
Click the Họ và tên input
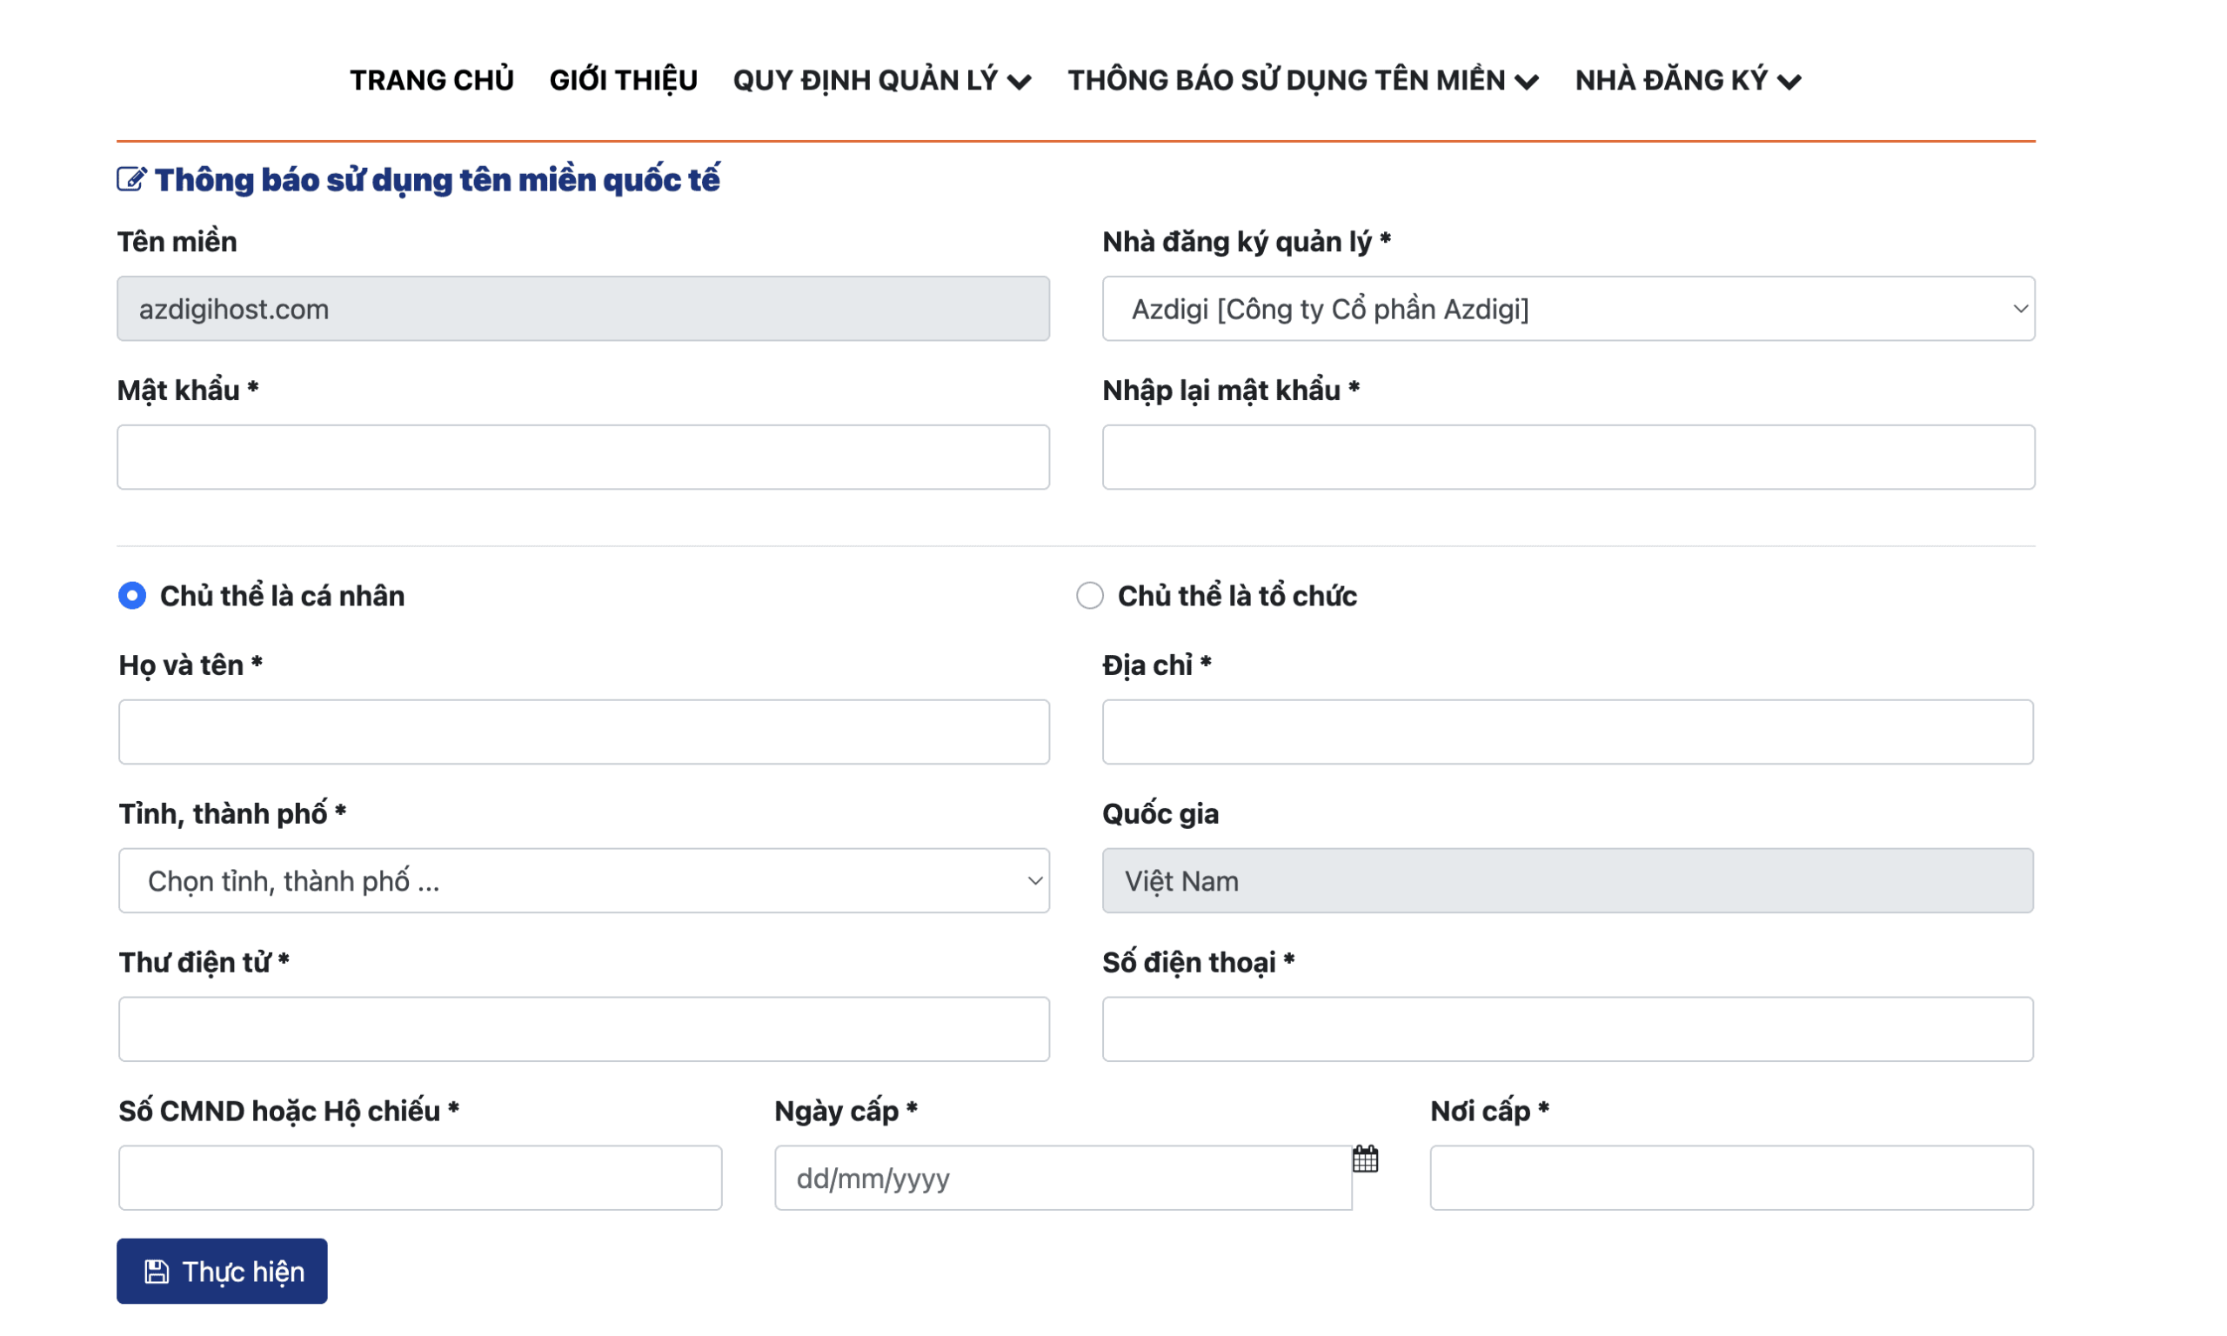point(584,731)
